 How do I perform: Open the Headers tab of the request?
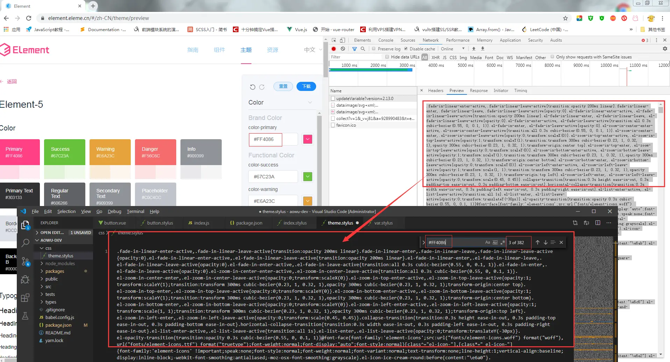pyautogui.click(x=436, y=91)
